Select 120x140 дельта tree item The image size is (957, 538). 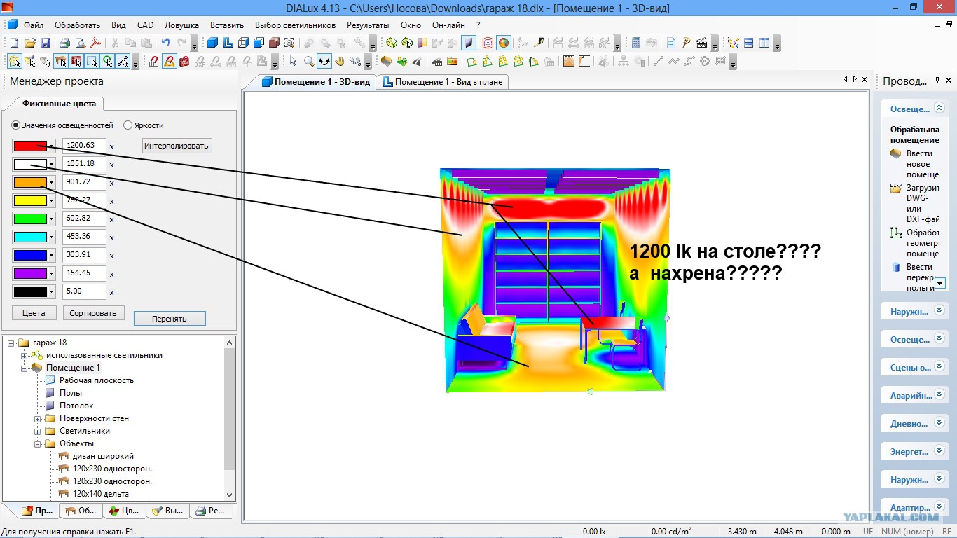point(101,494)
